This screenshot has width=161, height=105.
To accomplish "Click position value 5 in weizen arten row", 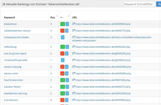I will pyautogui.click(x=51, y=73).
